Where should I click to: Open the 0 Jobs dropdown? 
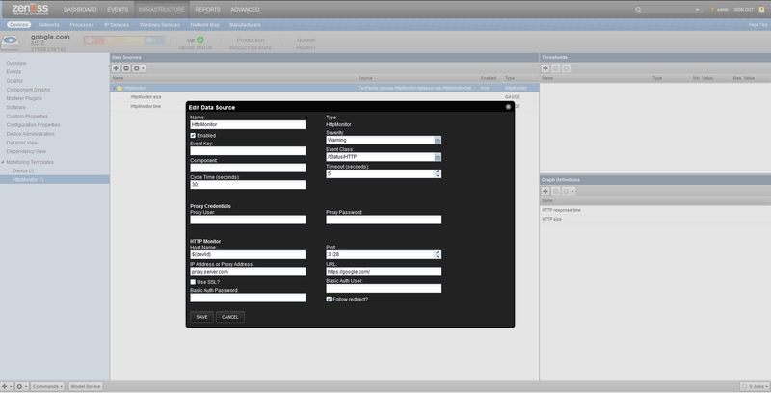pyautogui.click(x=755, y=386)
